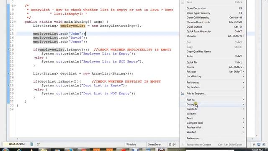
Task: Open Quick Type Hierarchy
Action: 213,31
